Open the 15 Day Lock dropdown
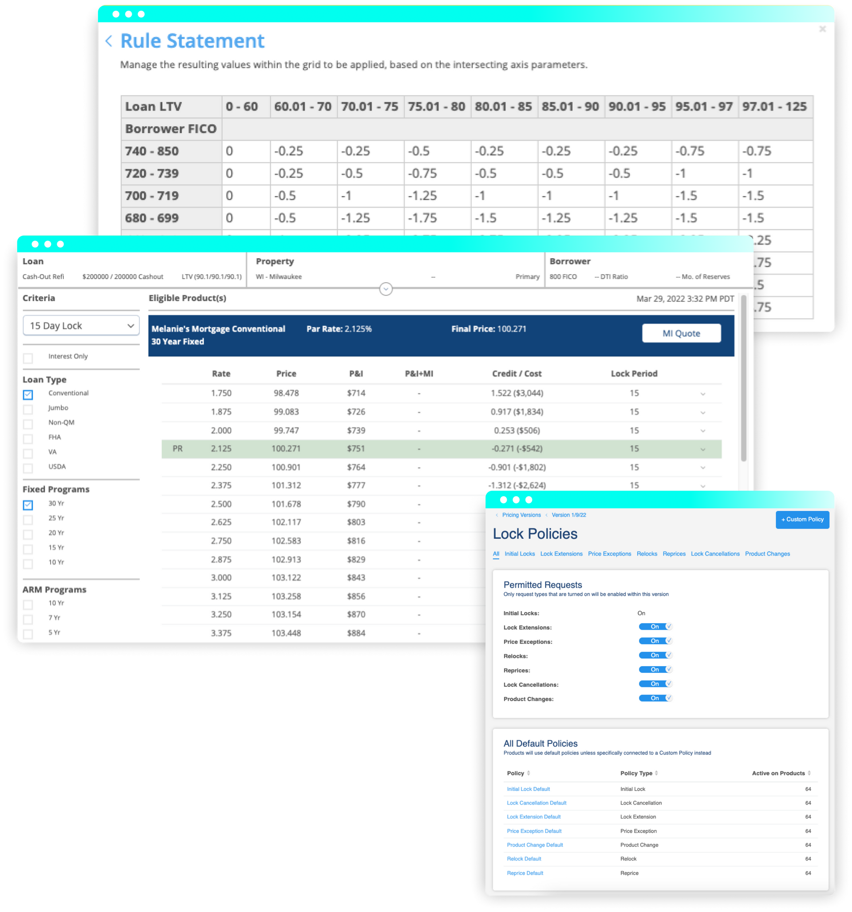The height and width of the screenshot is (912, 852). coord(81,326)
